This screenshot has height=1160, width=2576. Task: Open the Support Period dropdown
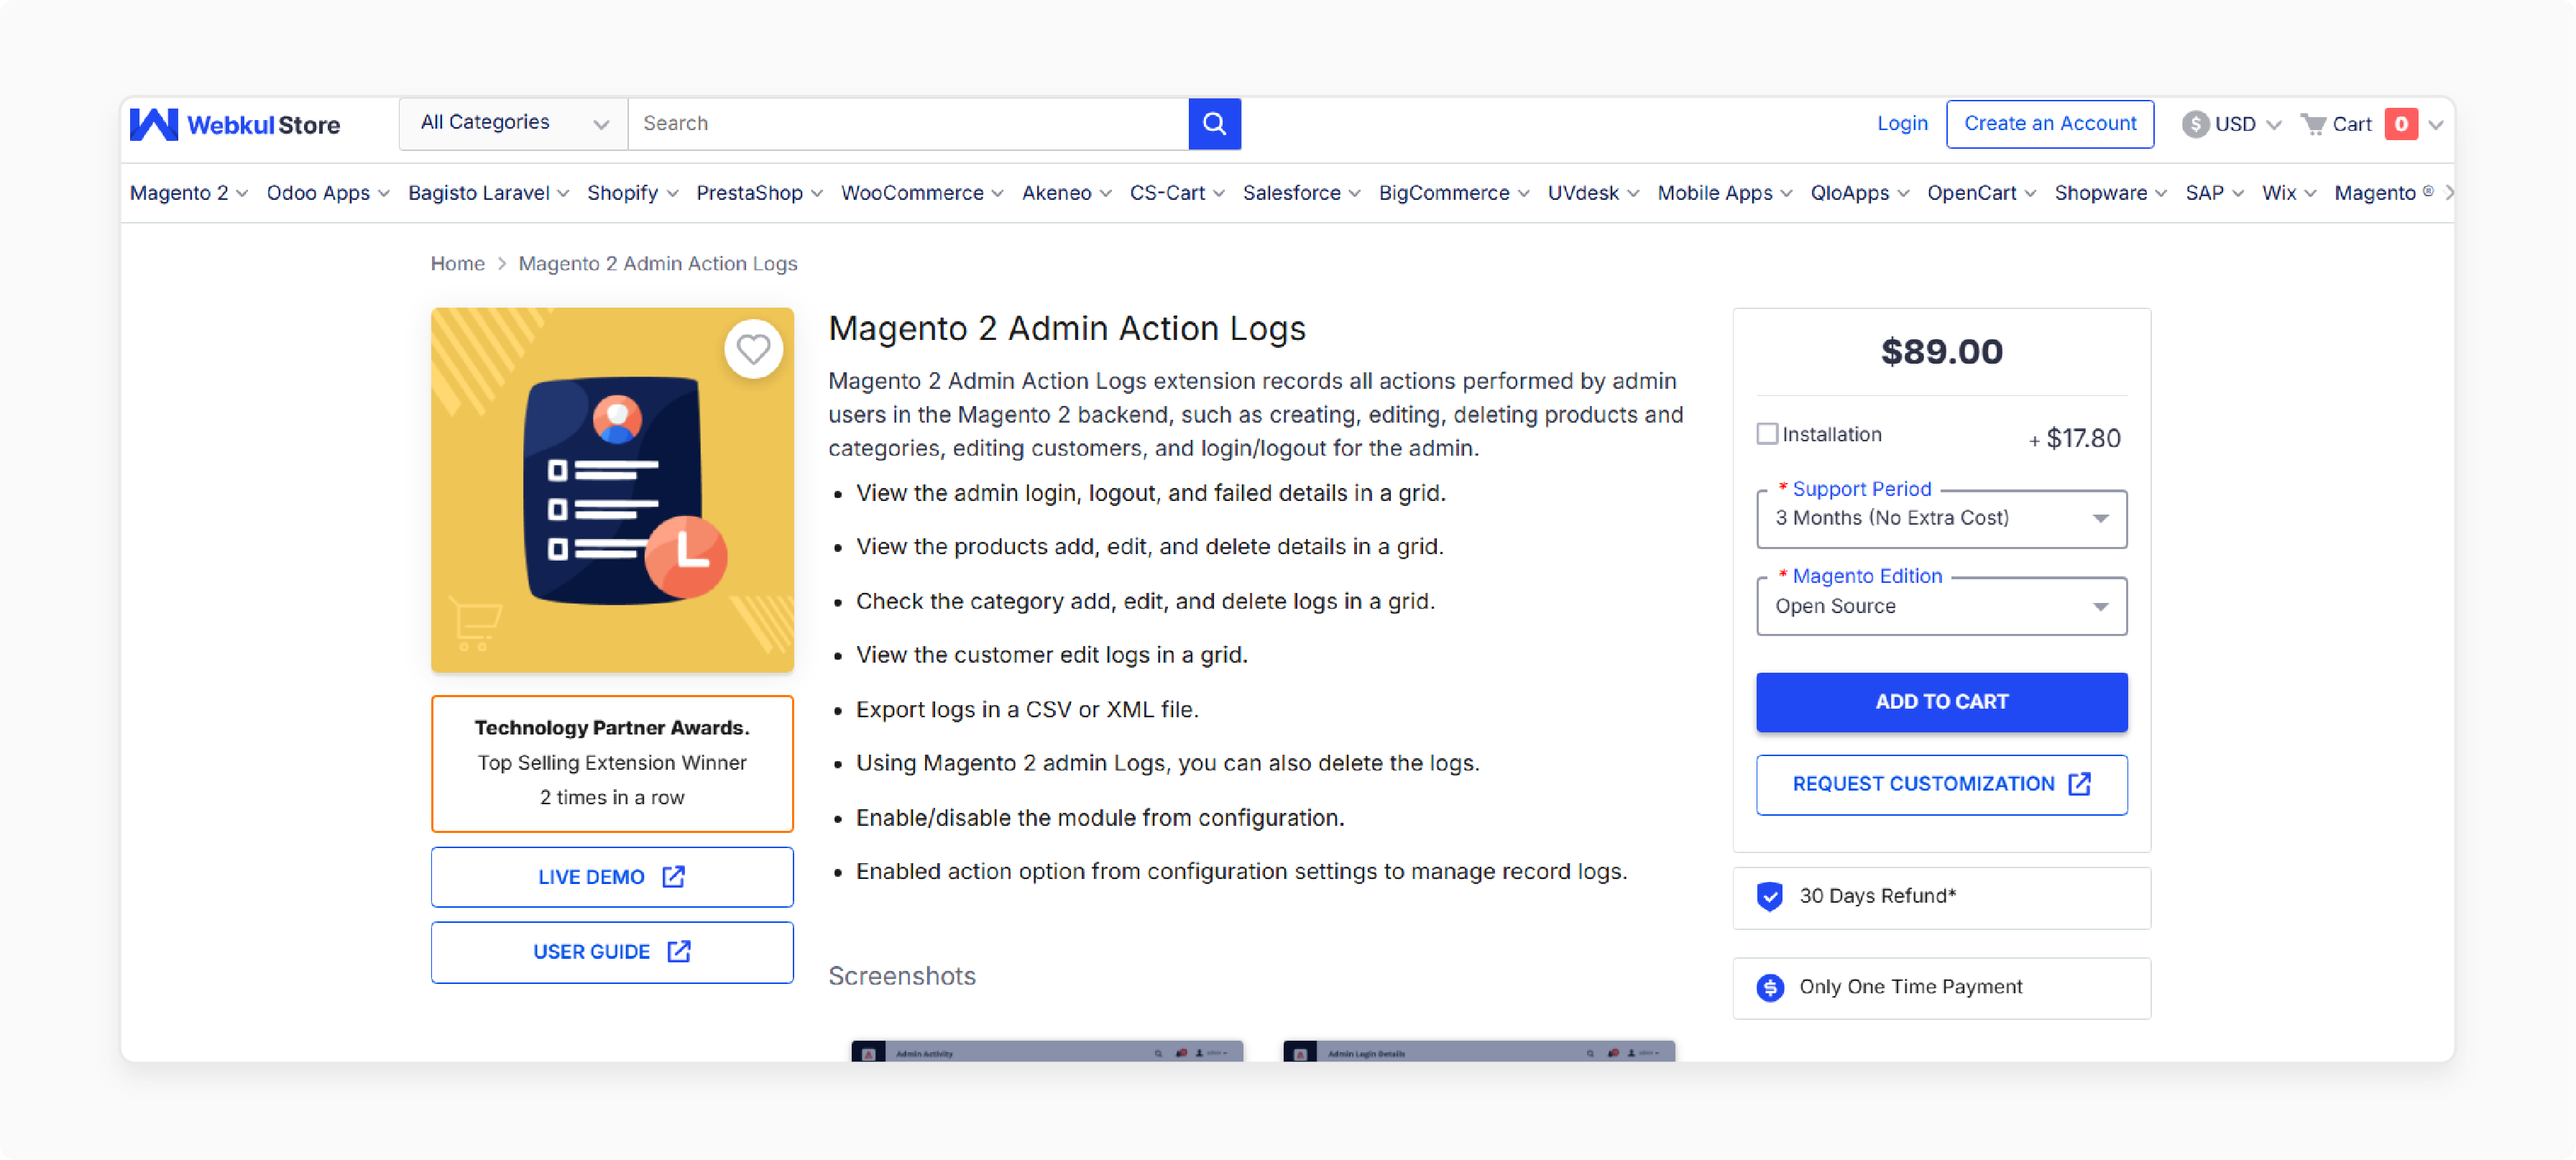pos(1941,518)
